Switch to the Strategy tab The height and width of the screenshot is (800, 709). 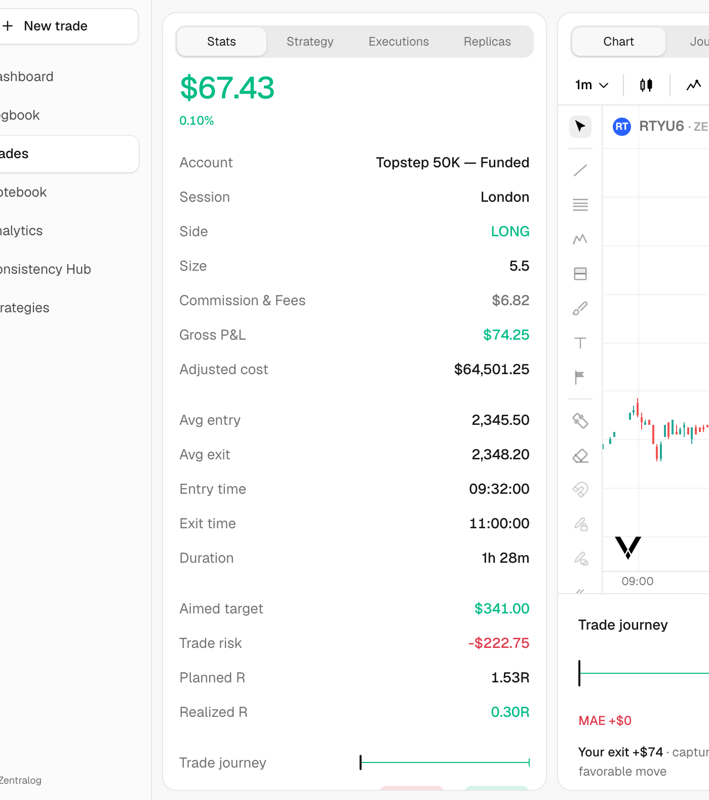310,42
